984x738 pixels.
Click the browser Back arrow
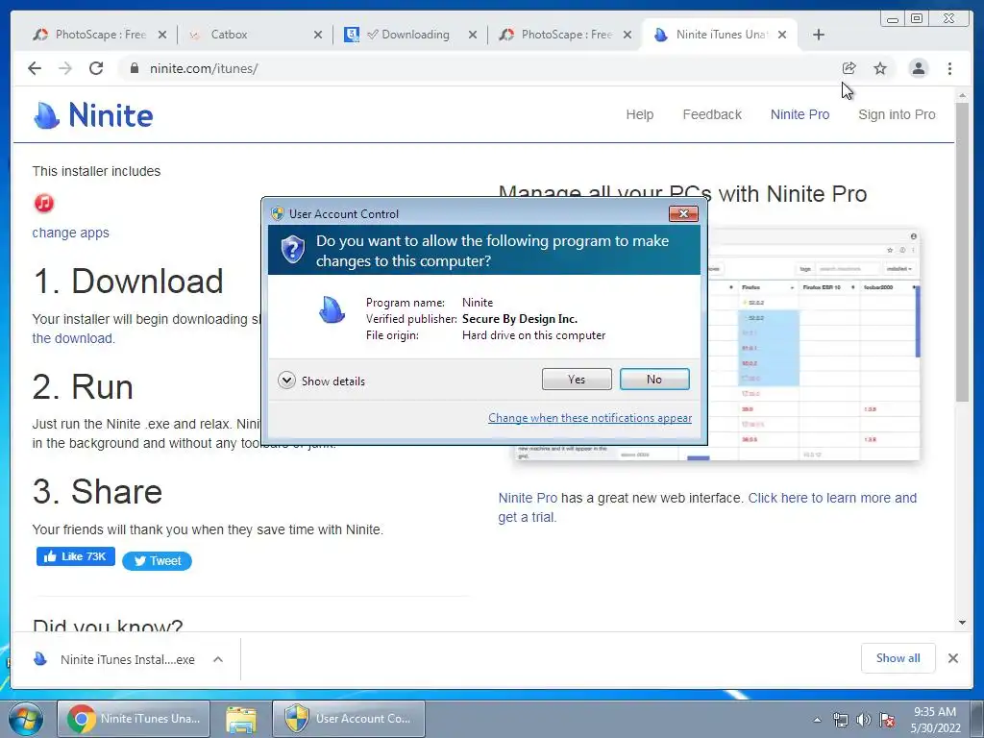(x=35, y=68)
